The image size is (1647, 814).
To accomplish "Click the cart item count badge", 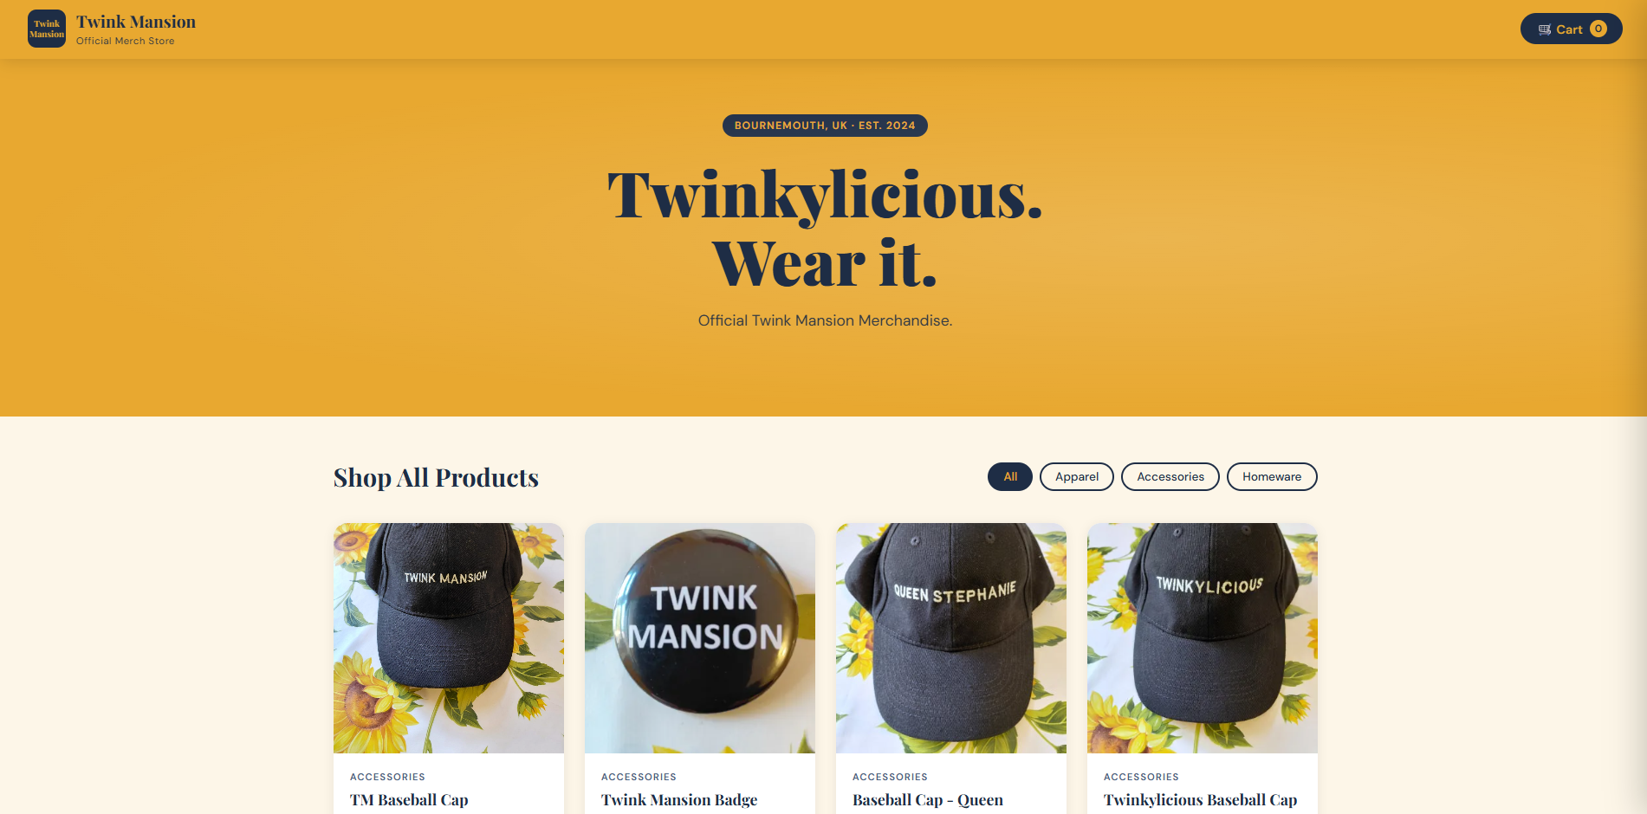I will 1598,29.
